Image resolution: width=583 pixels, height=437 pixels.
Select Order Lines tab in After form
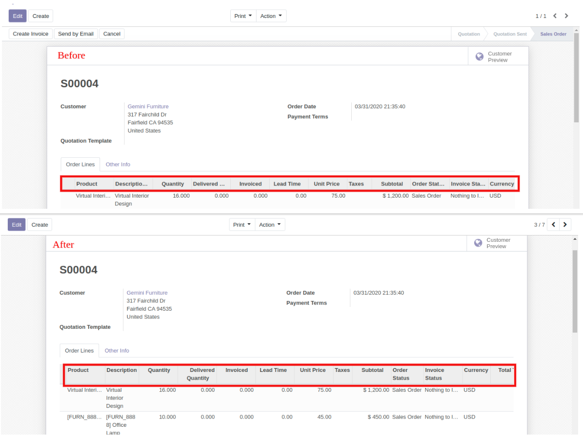(79, 351)
